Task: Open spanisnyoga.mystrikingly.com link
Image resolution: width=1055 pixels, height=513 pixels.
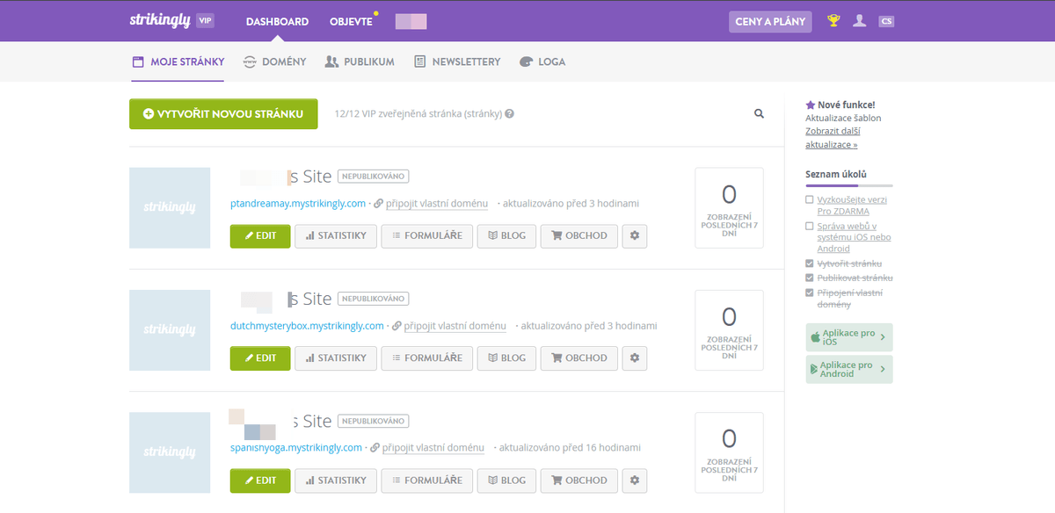Action: [x=295, y=447]
